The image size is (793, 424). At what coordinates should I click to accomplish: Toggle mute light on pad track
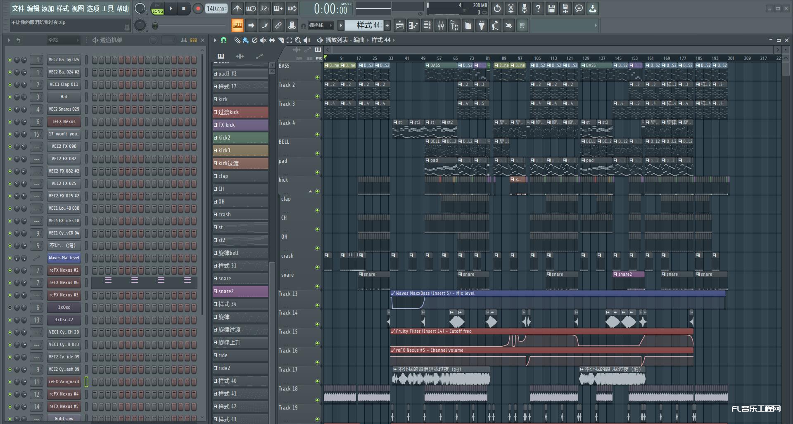(x=317, y=172)
